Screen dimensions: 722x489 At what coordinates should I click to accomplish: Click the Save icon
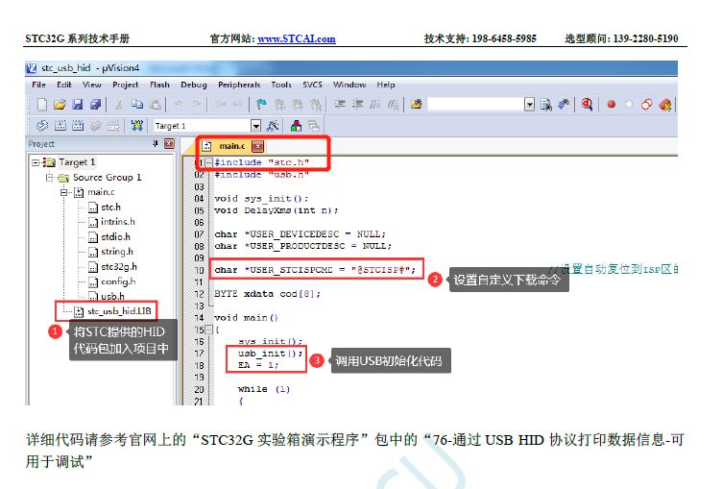[78, 105]
